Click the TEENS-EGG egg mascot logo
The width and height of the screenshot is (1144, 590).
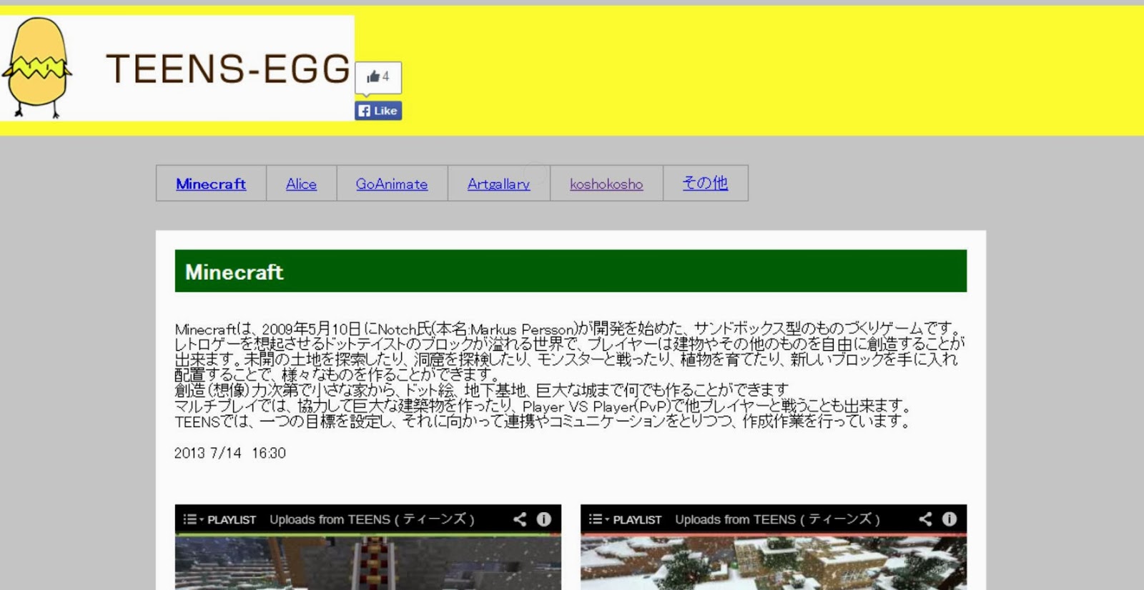click(x=37, y=67)
